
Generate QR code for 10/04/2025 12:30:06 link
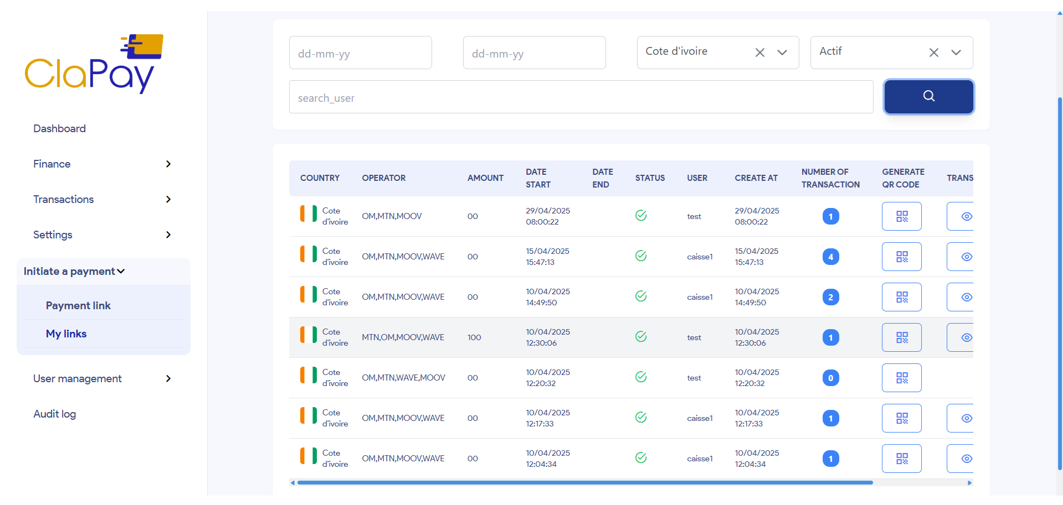click(901, 337)
